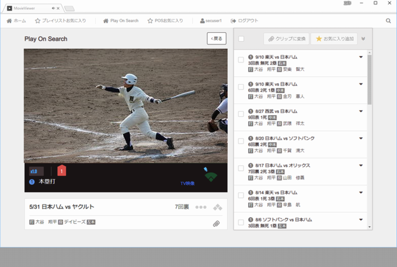Click the paperclip icon under game info
This screenshot has height=267, width=397.
pyautogui.click(x=216, y=224)
